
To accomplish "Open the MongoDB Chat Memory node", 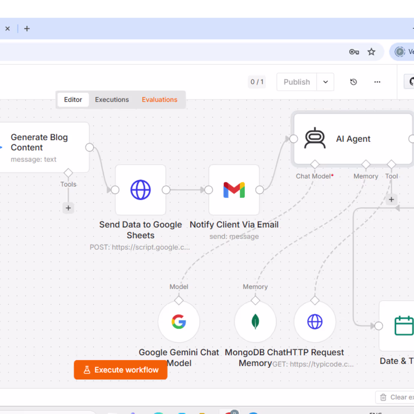I will [255, 321].
